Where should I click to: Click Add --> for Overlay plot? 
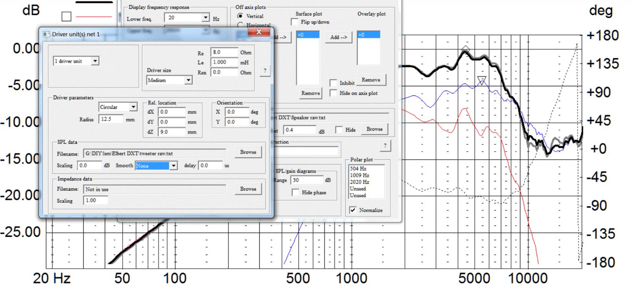click(339, 37)
